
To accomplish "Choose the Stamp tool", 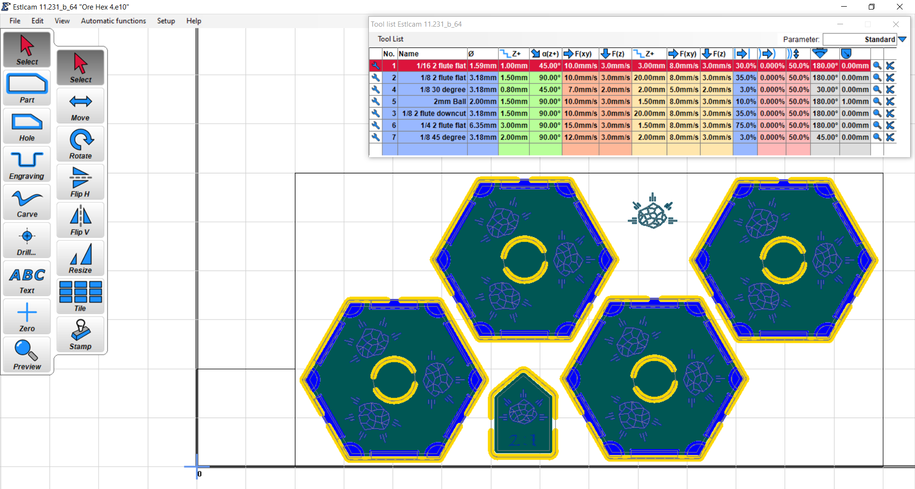I will coord(81,334).
